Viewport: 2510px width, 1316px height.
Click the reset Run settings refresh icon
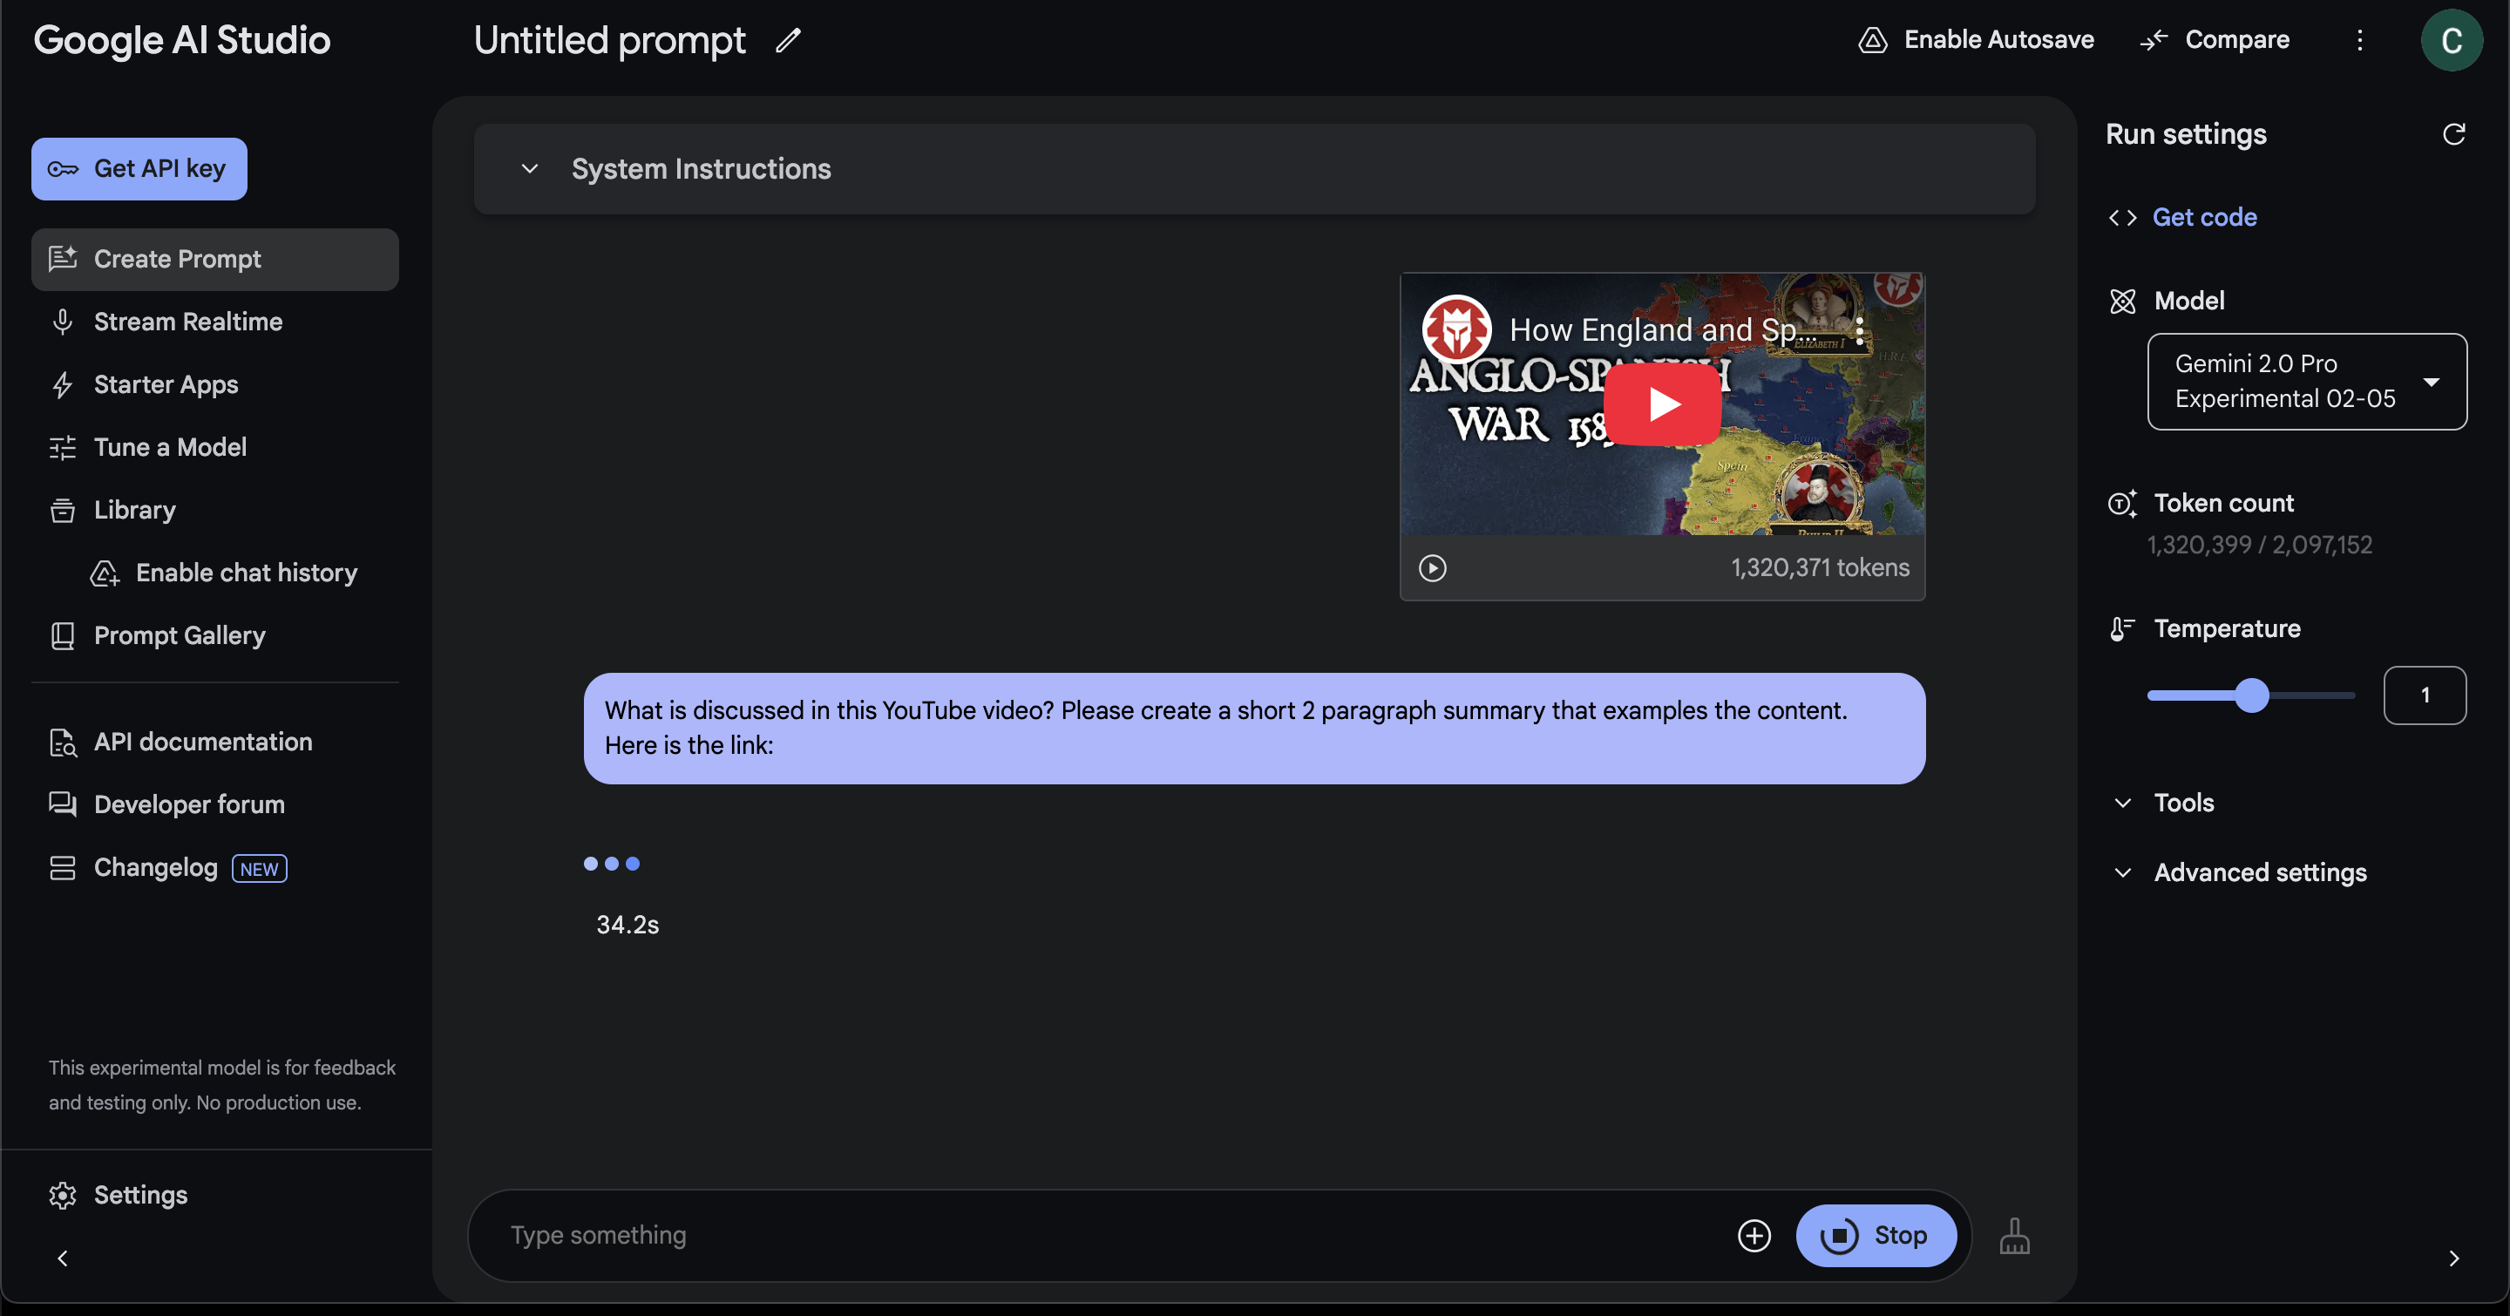(2452, 134)
